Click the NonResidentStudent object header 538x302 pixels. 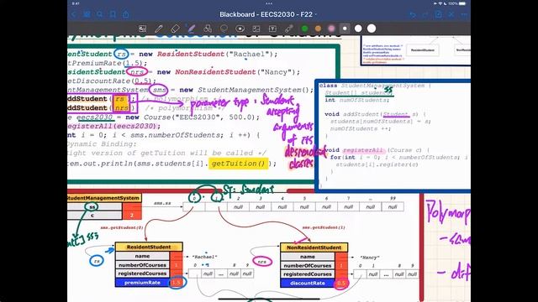point(314,247)
